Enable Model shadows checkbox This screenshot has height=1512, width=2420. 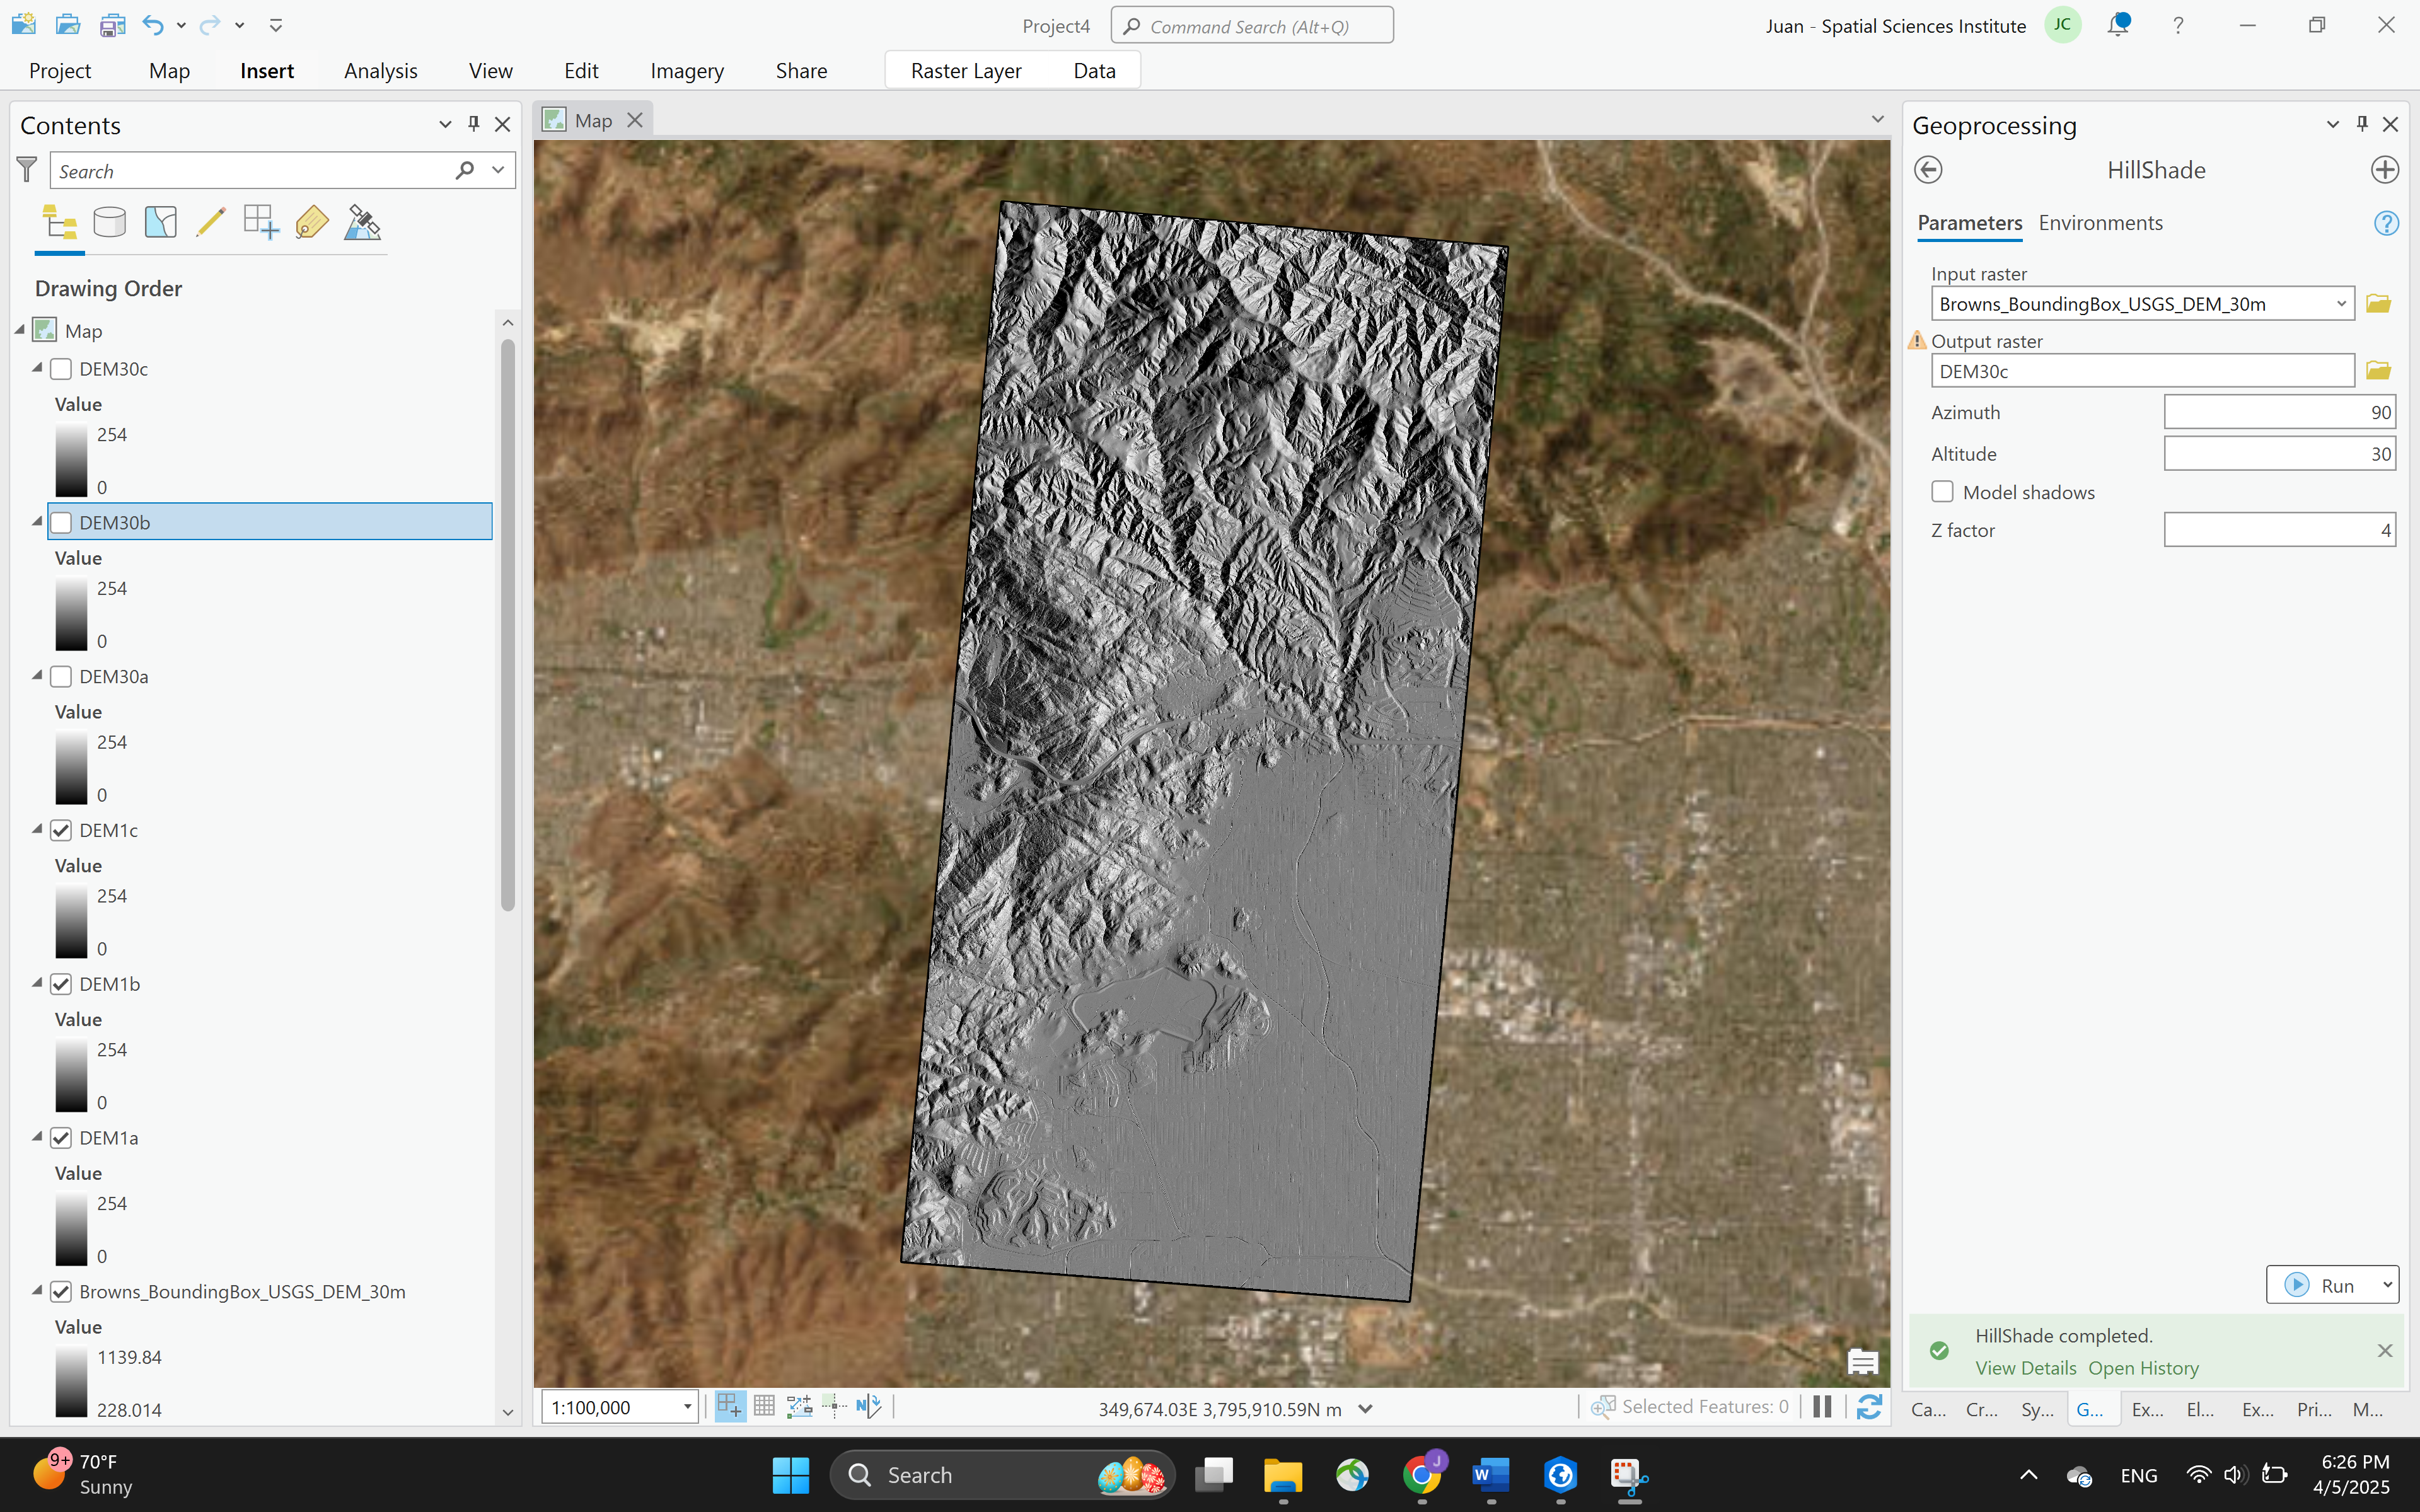tap(1942, 492)
